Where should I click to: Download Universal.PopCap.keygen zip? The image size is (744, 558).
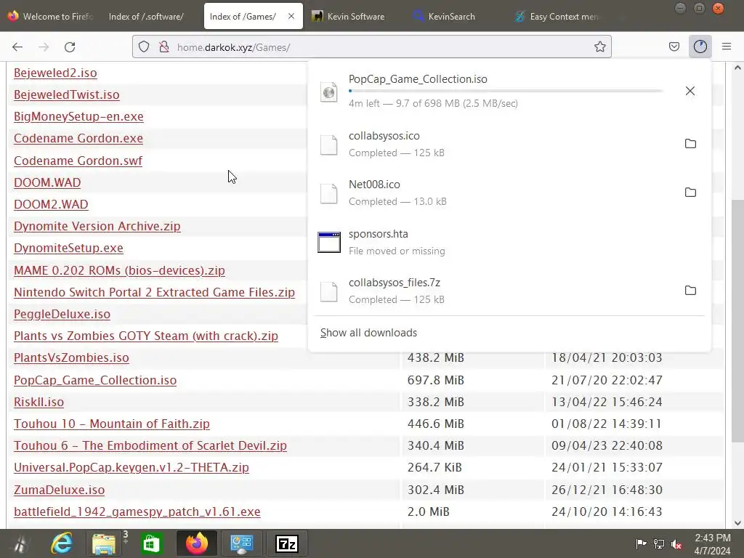pyautogui.click(x=132, y=468)
